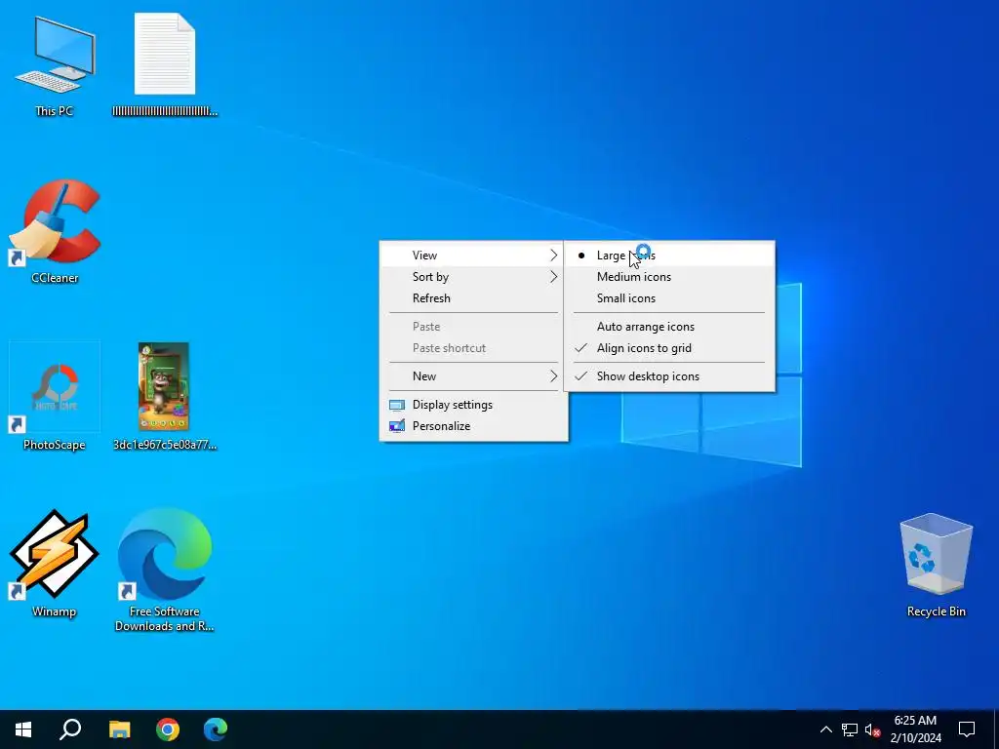This screenshot has height=749, width=999.
Task: Open Personalize from the context menu
Action: point(473,427)
